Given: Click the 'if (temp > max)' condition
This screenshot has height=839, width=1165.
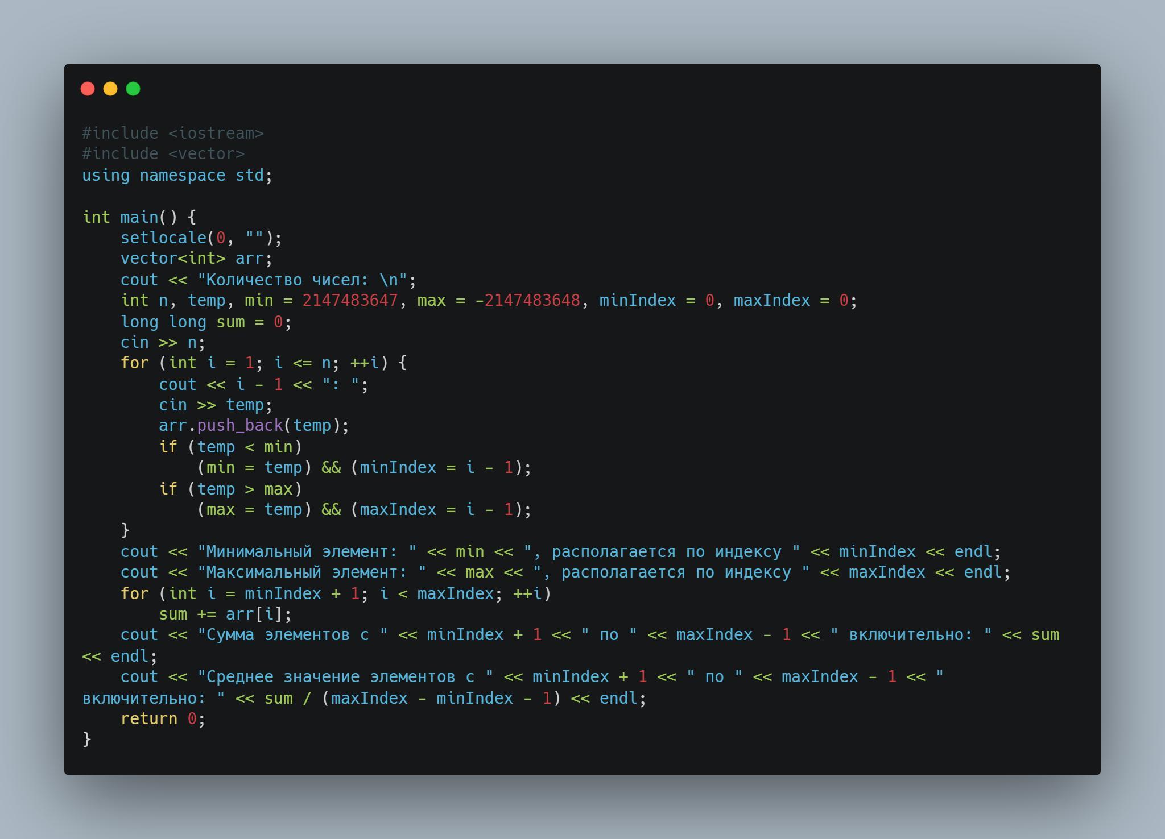Looking at the screenshot, I should coord(230,489).
